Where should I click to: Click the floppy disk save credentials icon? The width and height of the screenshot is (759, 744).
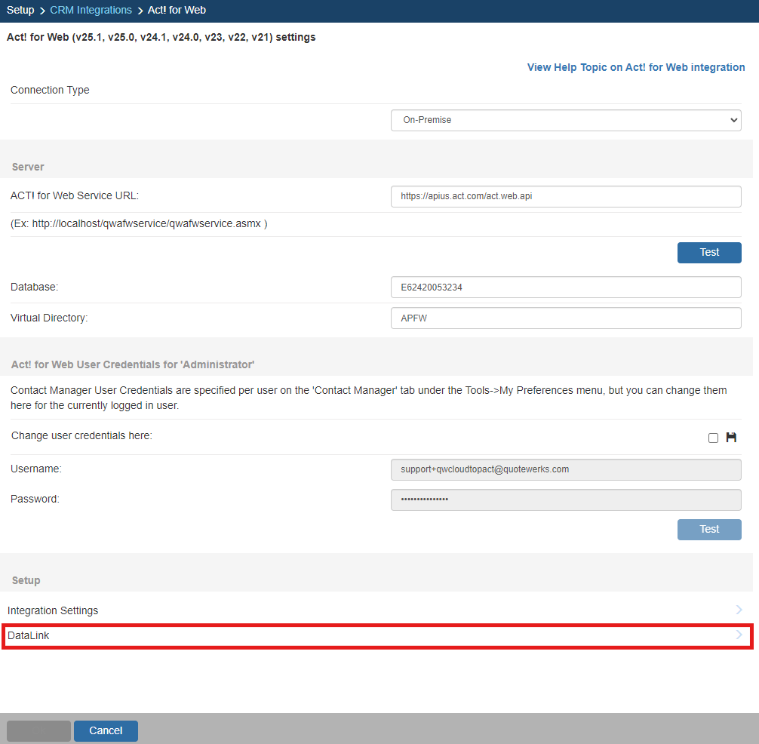730,438
